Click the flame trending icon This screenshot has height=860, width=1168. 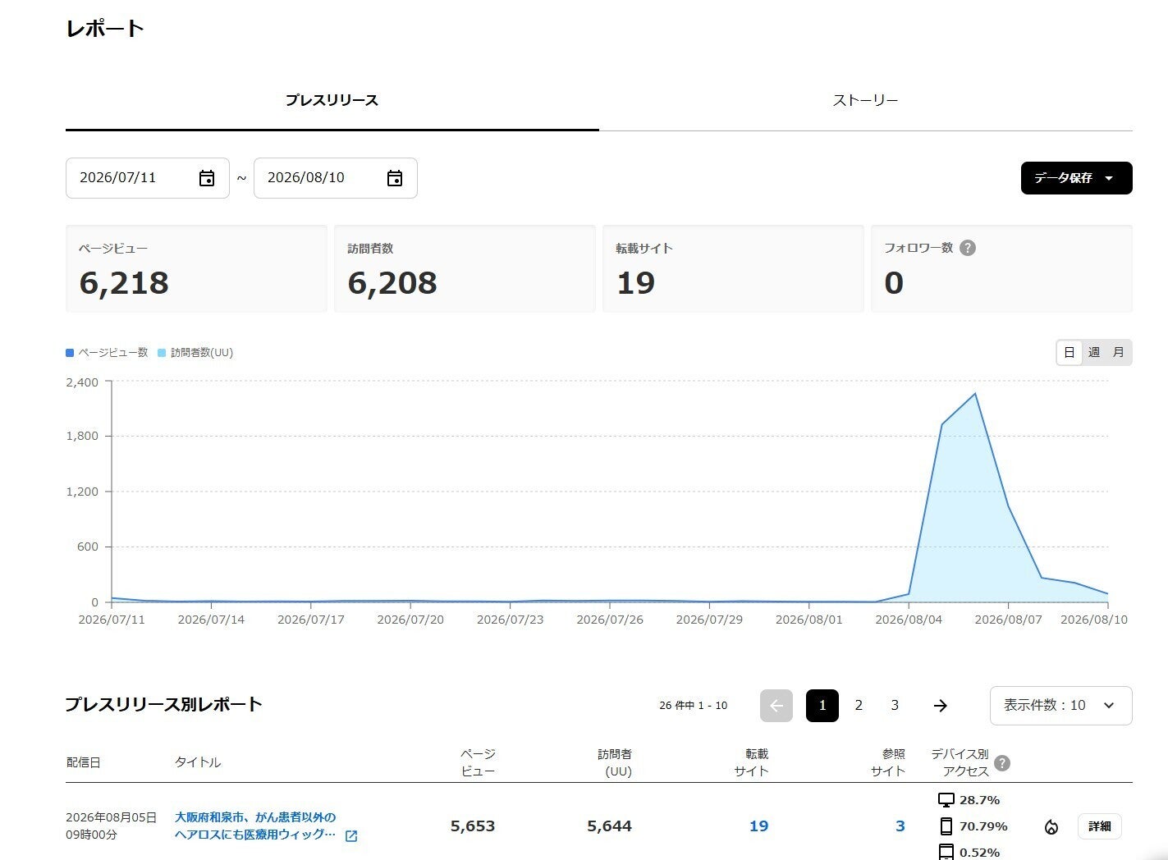click(x=1051, y=826)
